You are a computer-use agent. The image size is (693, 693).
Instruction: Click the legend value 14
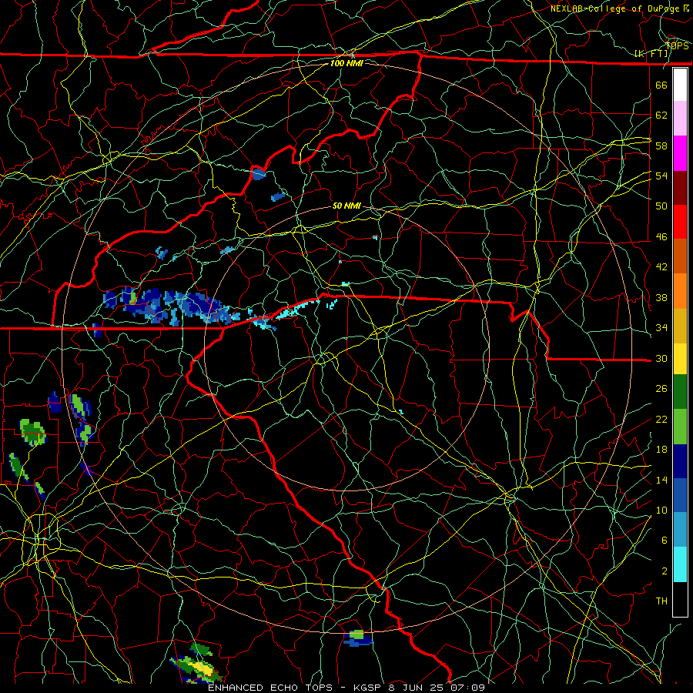click(661, 480)
